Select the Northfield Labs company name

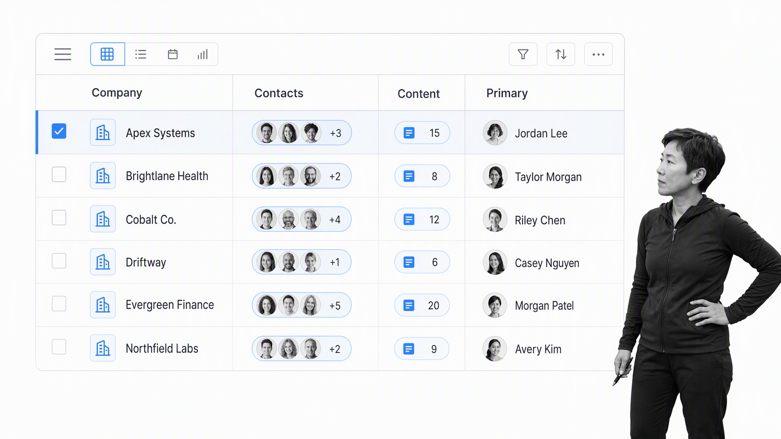pos(162,349)
